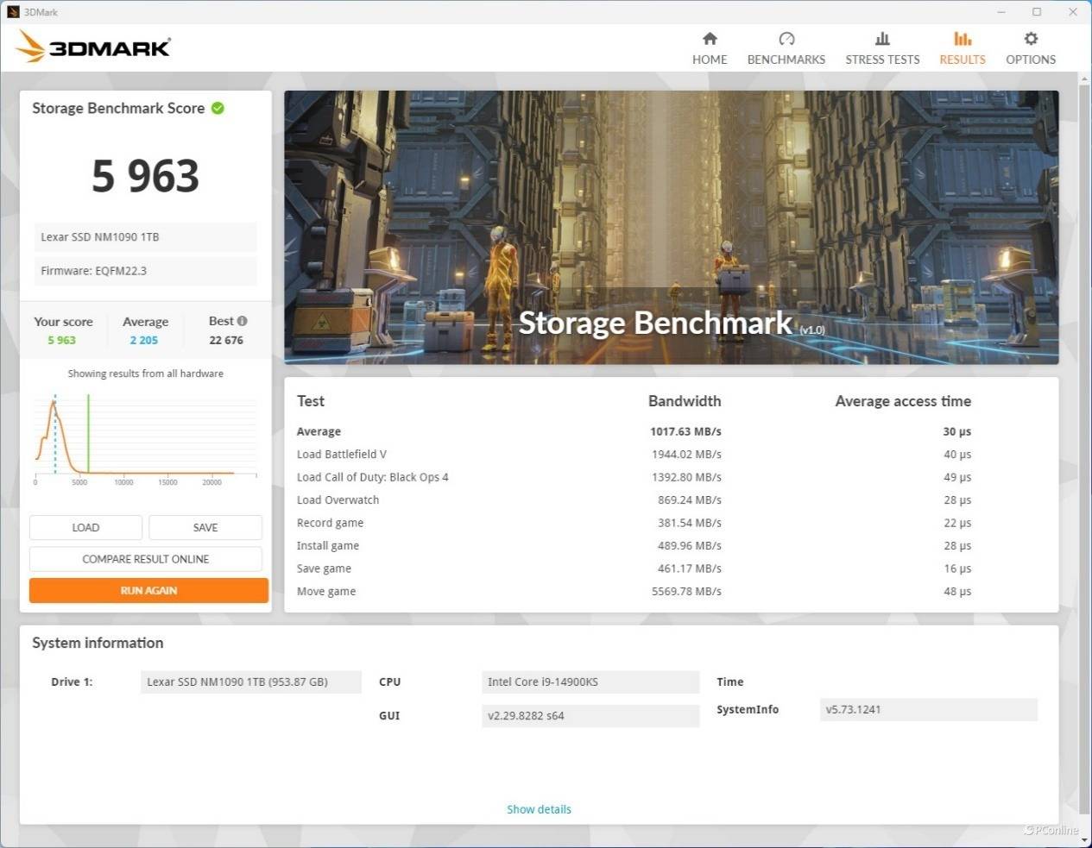Click the Lexar SSD NM1090 1TB device field

tap(146, 236)
